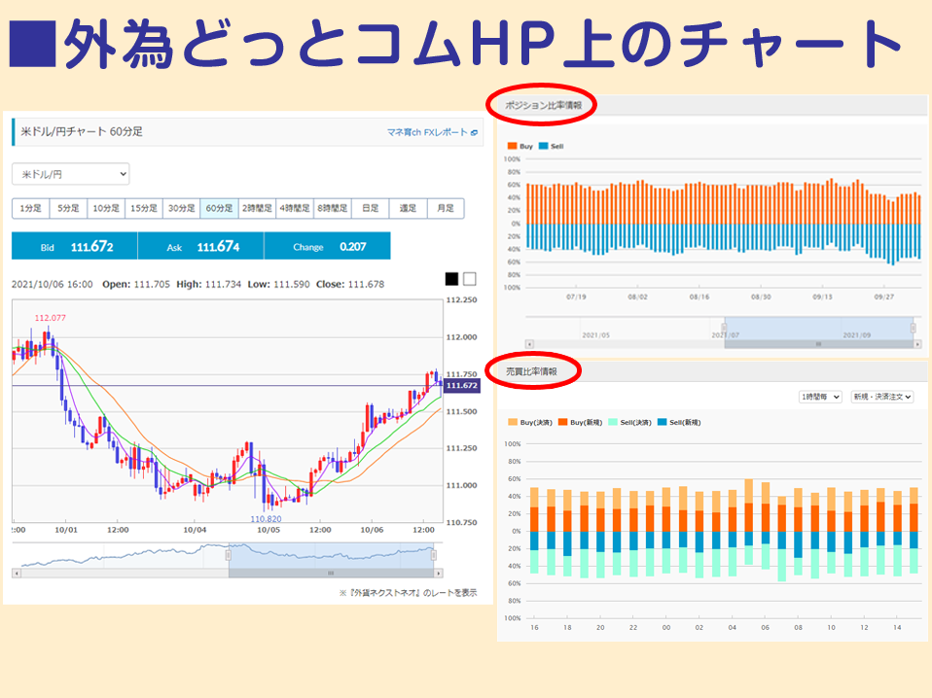Click the 『外貨ネクストネオ』 rate note text
The image size is (932, 698).
pyautogui.click(x=408, y=593)
